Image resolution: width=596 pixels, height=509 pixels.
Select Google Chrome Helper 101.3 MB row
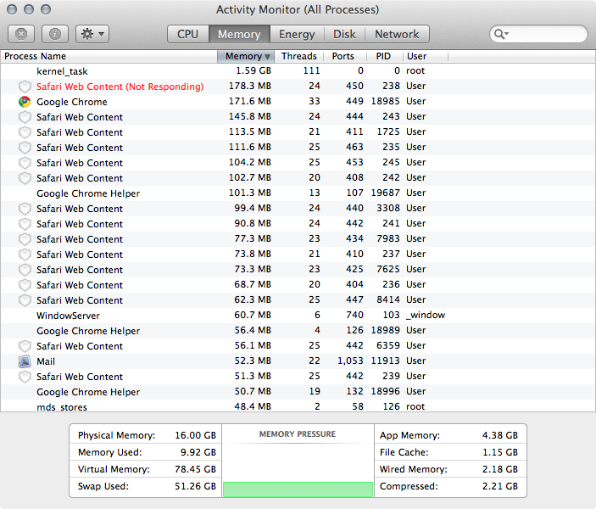(298, 193)
